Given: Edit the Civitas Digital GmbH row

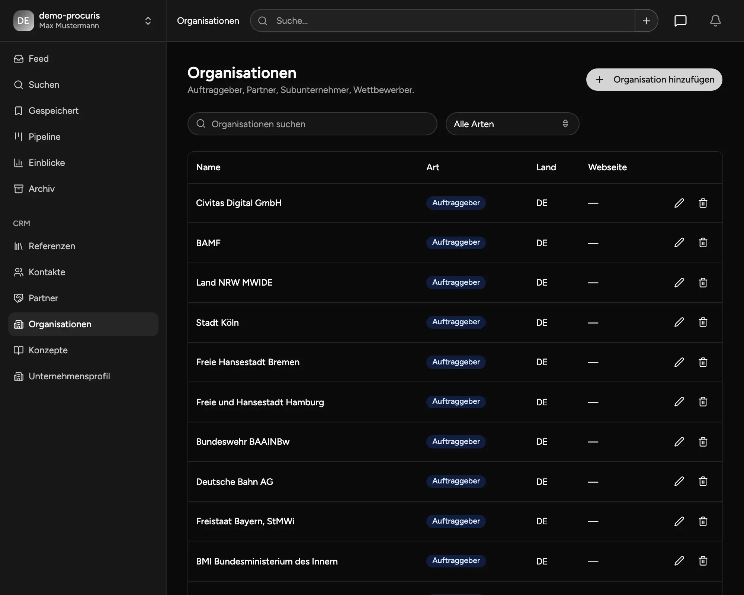Looking at the screenshot, I should click(679, 203).
